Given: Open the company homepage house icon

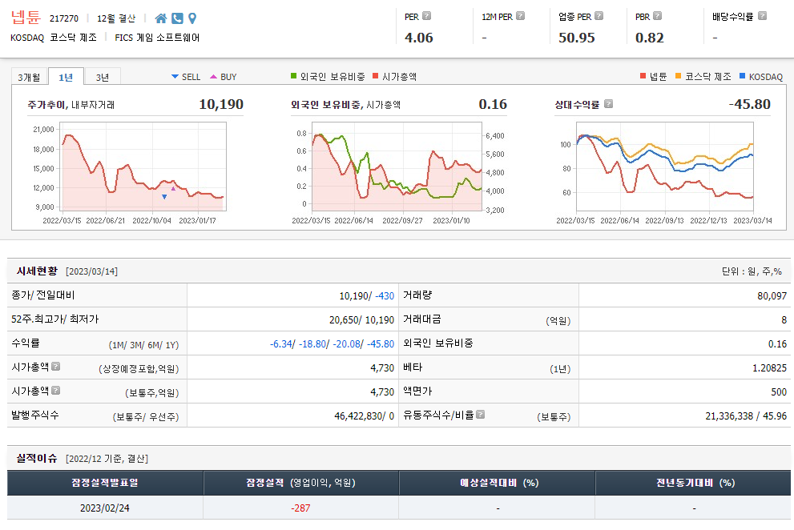Looking at the screenshot, I should click(161, 18).
